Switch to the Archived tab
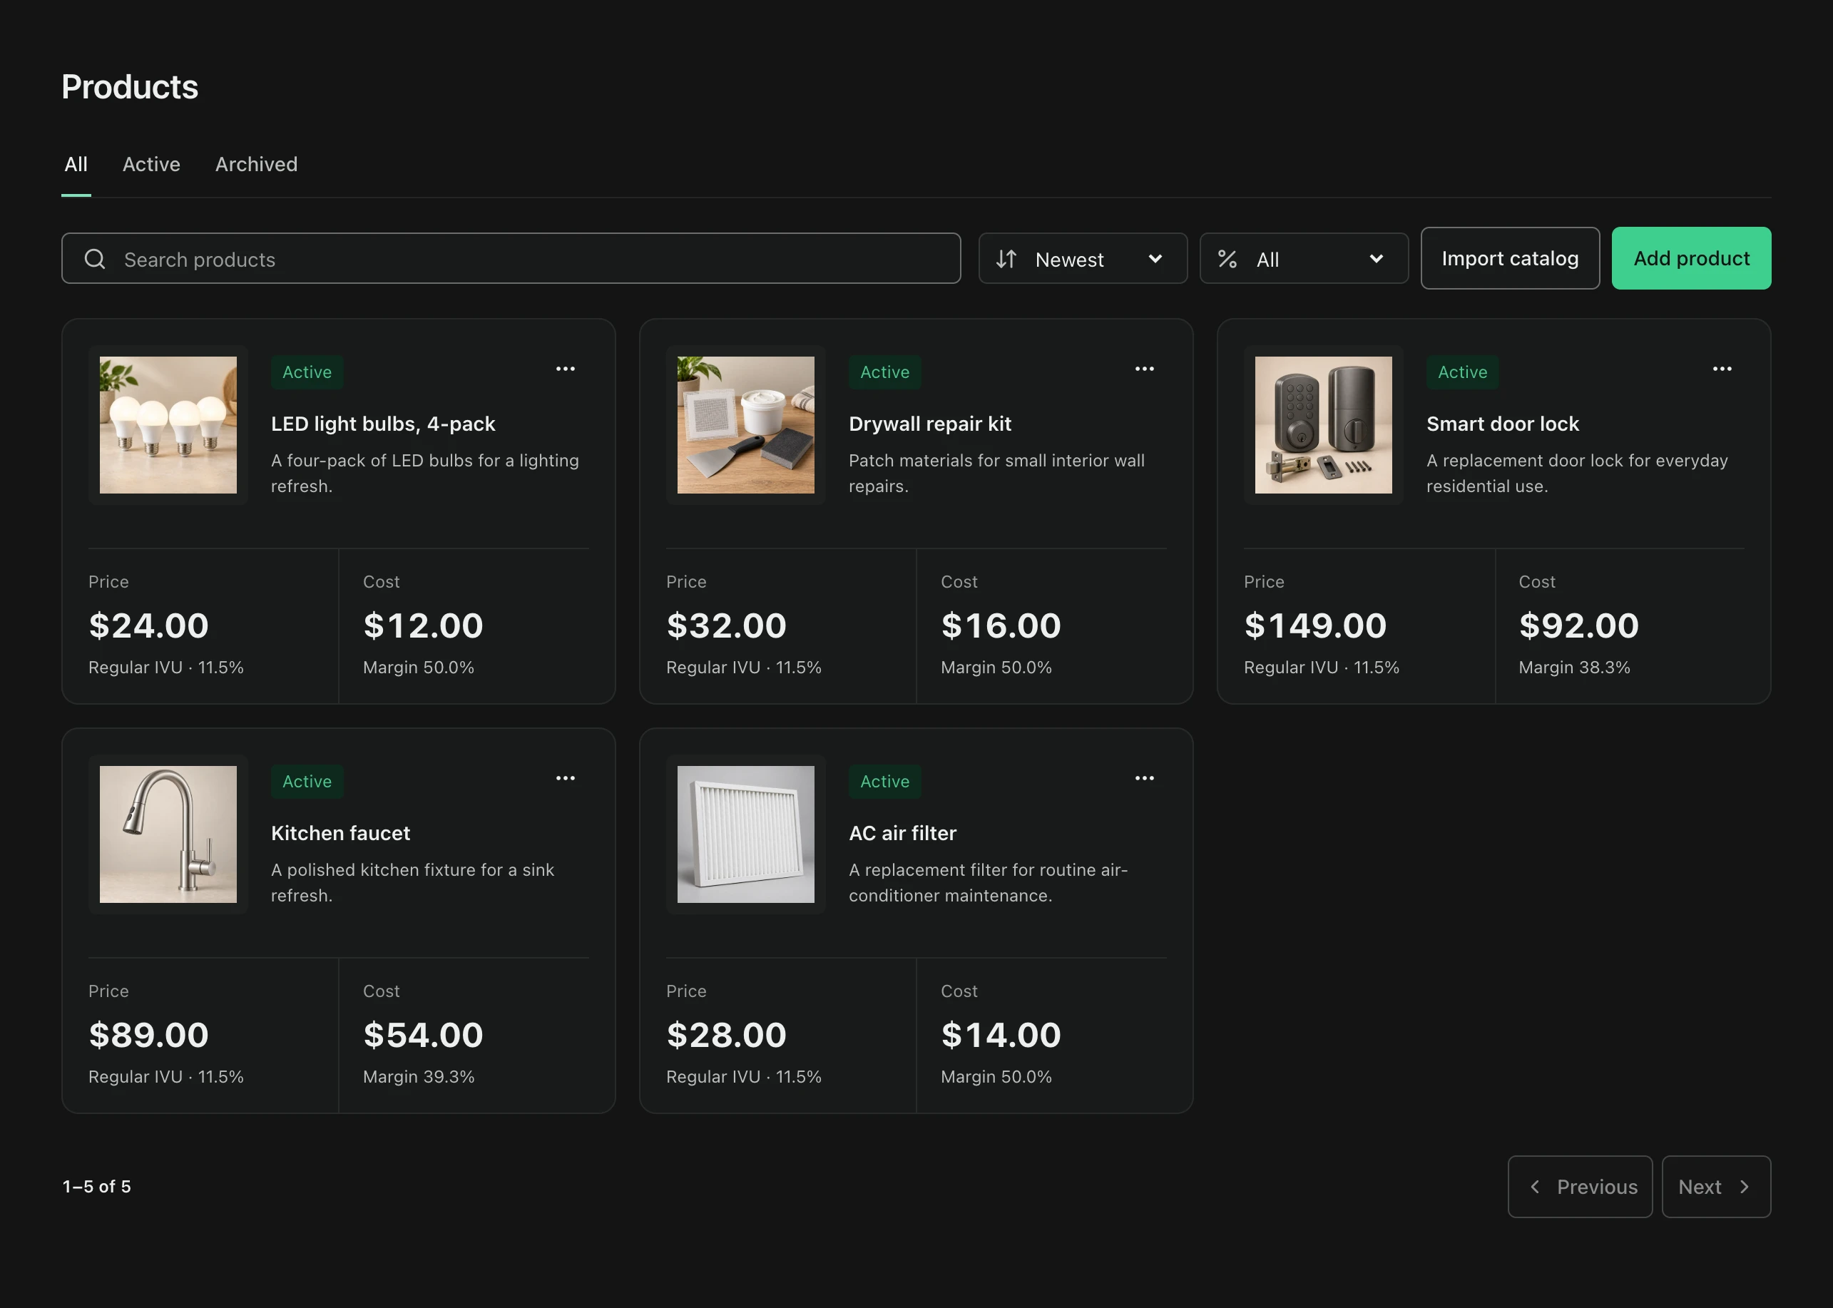1833x1308 pixels. coord(256,164)
